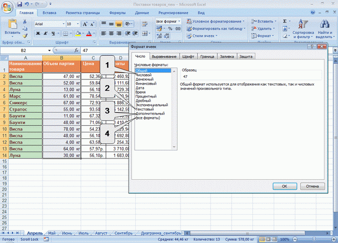Toggle underline (Ч) formatting
This screenshot has height=243, width=338.
click(53, 33)
